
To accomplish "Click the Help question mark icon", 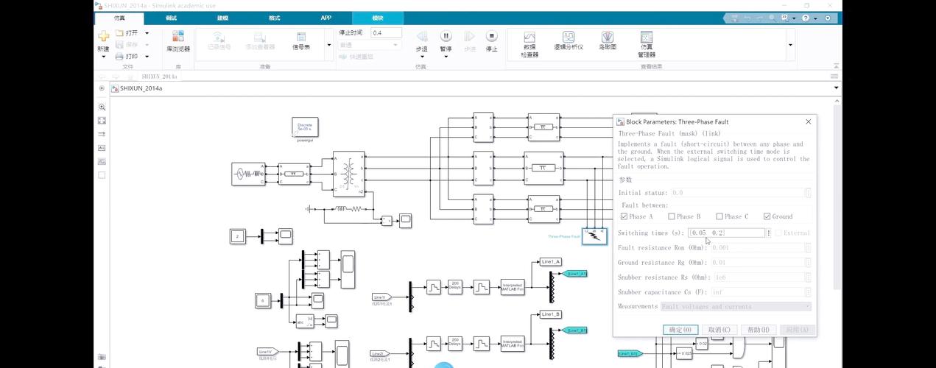I will tap(806, 18).
